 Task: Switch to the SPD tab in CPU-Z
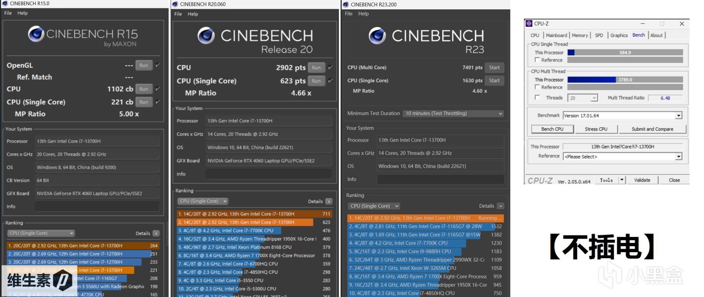(599, 35)
